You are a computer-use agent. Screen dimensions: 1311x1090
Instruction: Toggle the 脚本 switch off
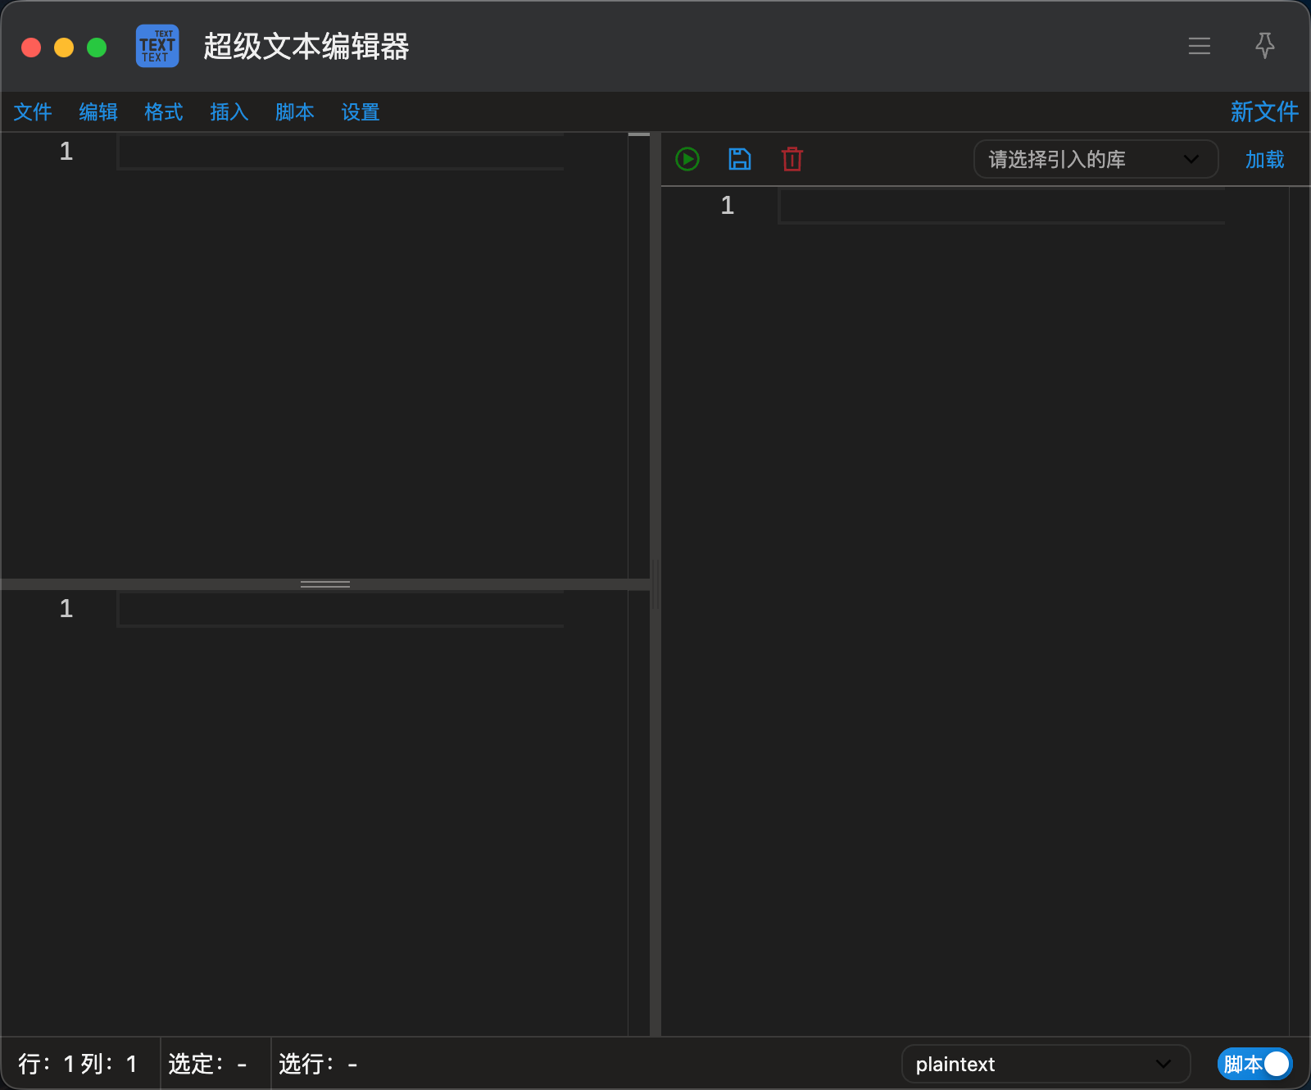tap(1254, 1064)
